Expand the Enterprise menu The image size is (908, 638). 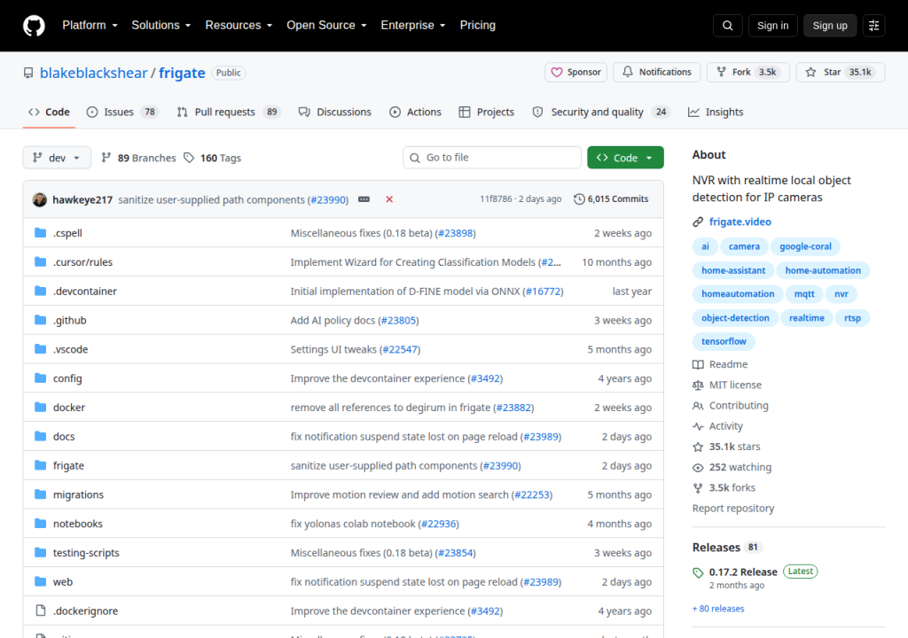tap(413, 26)
